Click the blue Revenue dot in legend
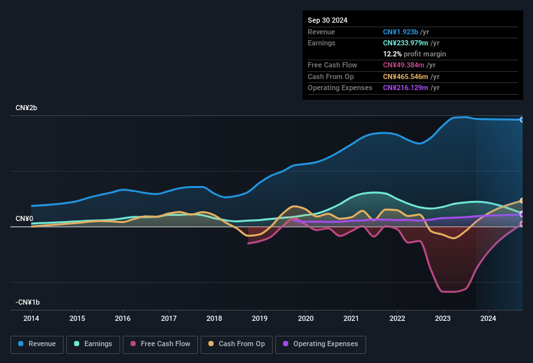The height and width of the screenshot is (363, 533). coord(21,344)
